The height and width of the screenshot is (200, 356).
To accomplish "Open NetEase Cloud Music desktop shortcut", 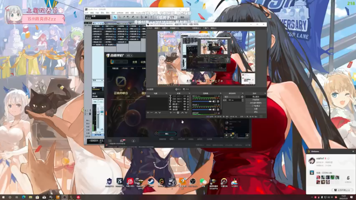I will pyautogui.click(x=130, y=181).
